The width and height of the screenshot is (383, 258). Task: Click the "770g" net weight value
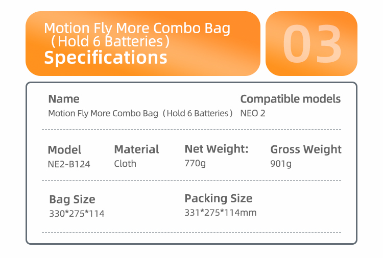click(195, 164)
